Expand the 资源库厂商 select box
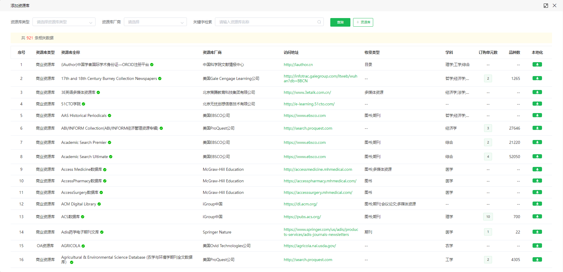 click(155, 22)
